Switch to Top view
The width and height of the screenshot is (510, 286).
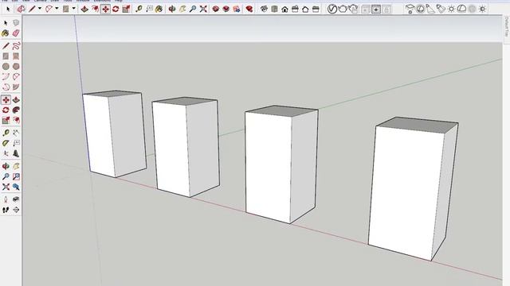pyautogui.click(x=274, y=9)
